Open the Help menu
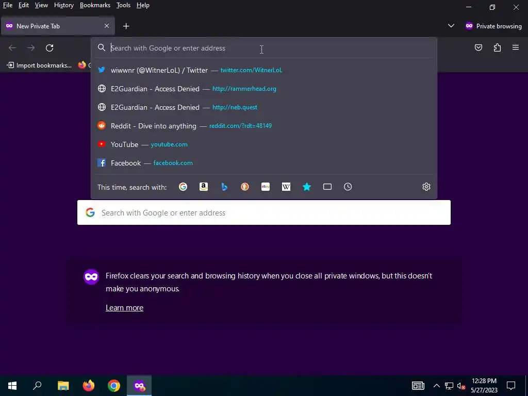This screenshot has height=396, width=528. click(143, 5)
